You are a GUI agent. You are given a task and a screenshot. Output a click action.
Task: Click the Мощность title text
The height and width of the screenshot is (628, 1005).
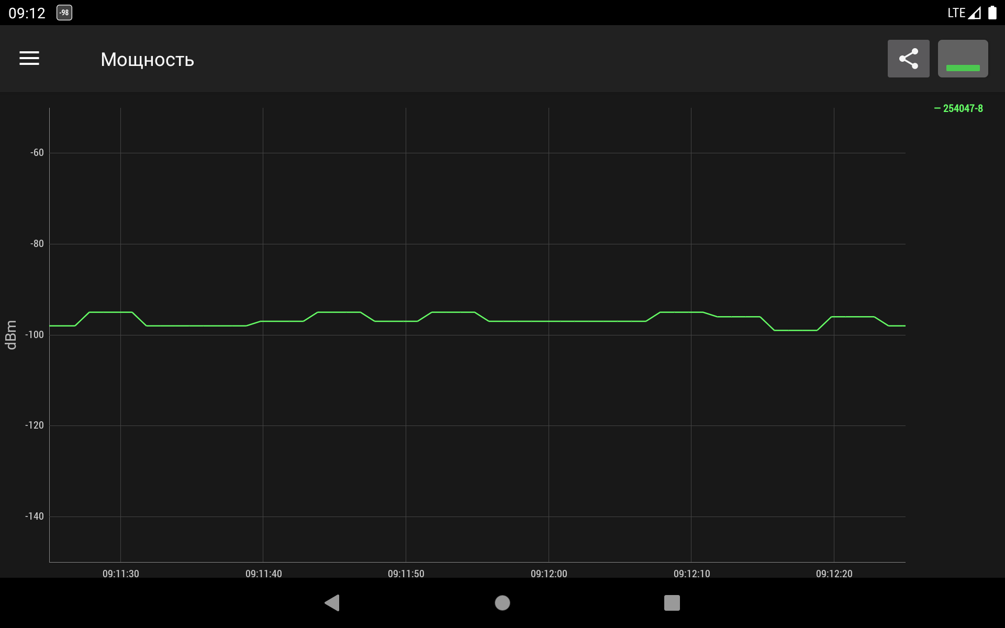tap(148, 60)
